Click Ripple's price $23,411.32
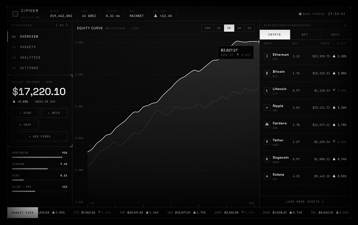Viewport: 358px width, 225px height. (x=321, y=107)
